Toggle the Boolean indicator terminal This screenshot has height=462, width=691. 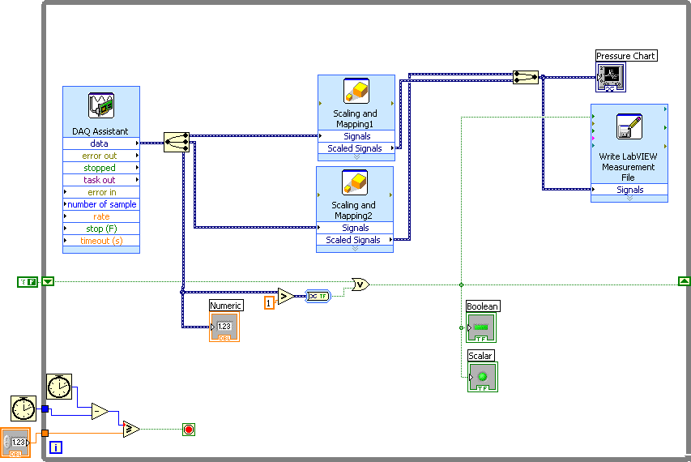(x=481, y=327)
